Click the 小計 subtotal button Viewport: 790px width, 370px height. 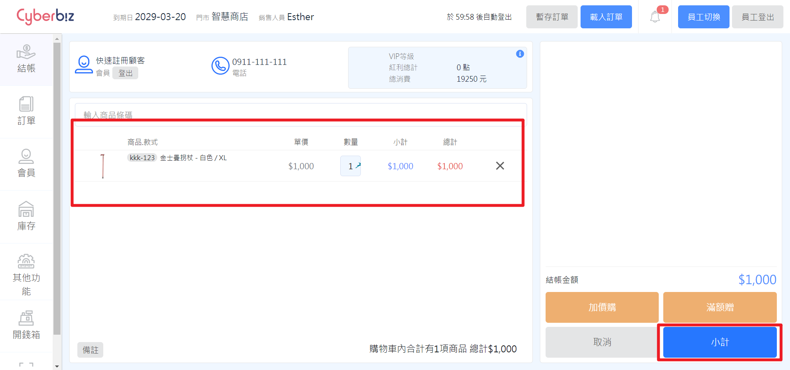pos(720,342)
